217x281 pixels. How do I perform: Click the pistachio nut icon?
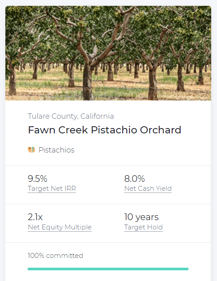pyautogui.click(x=32, y=150)
